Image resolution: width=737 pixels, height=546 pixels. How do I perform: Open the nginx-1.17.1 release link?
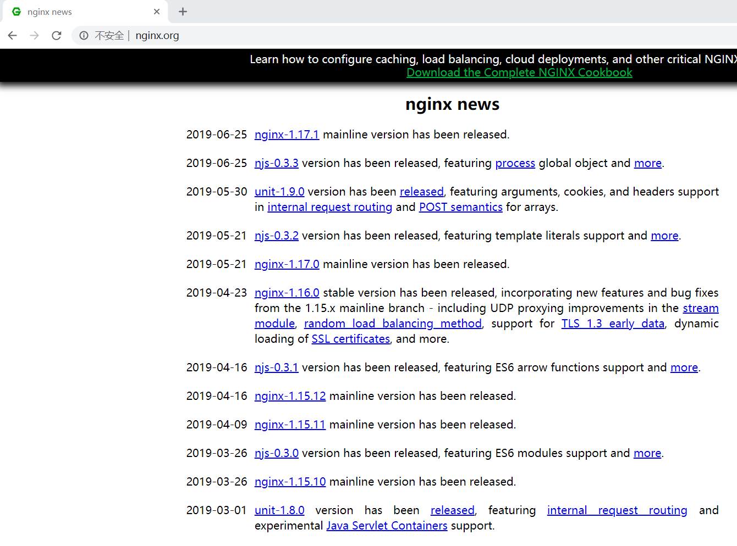coord(287,135)
